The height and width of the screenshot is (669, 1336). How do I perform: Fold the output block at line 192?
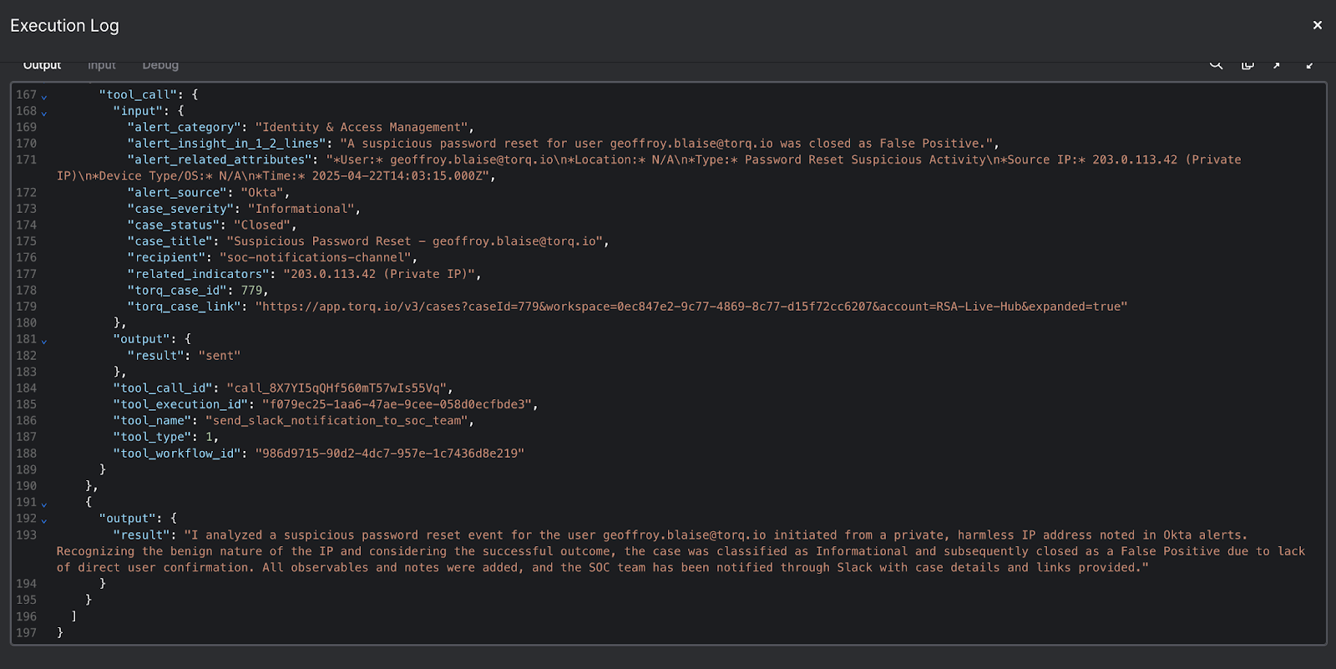[44, 519]
